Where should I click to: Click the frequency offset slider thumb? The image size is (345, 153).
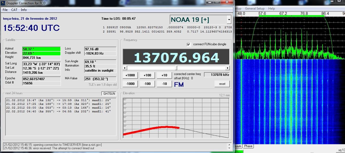(176, 68)
